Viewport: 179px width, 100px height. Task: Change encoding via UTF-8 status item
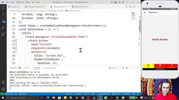pyautogui.click(x=87, y=94)
